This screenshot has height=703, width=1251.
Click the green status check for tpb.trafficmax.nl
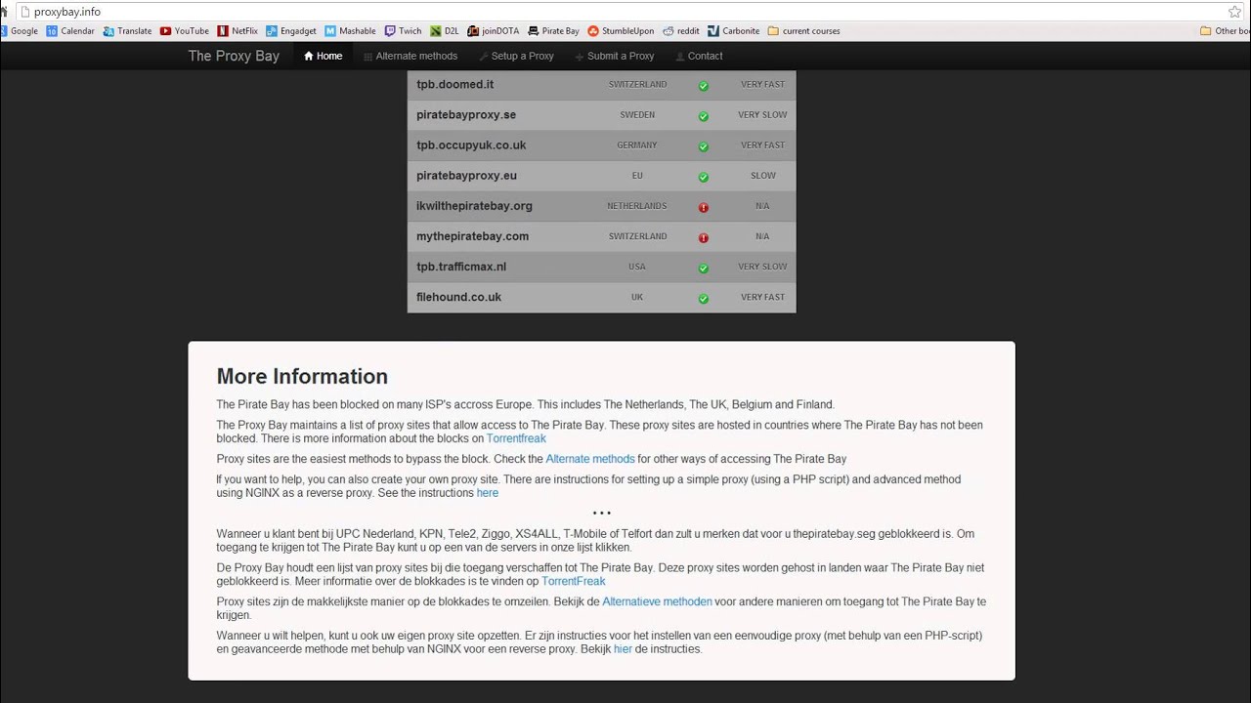click(x=703, y=268)
